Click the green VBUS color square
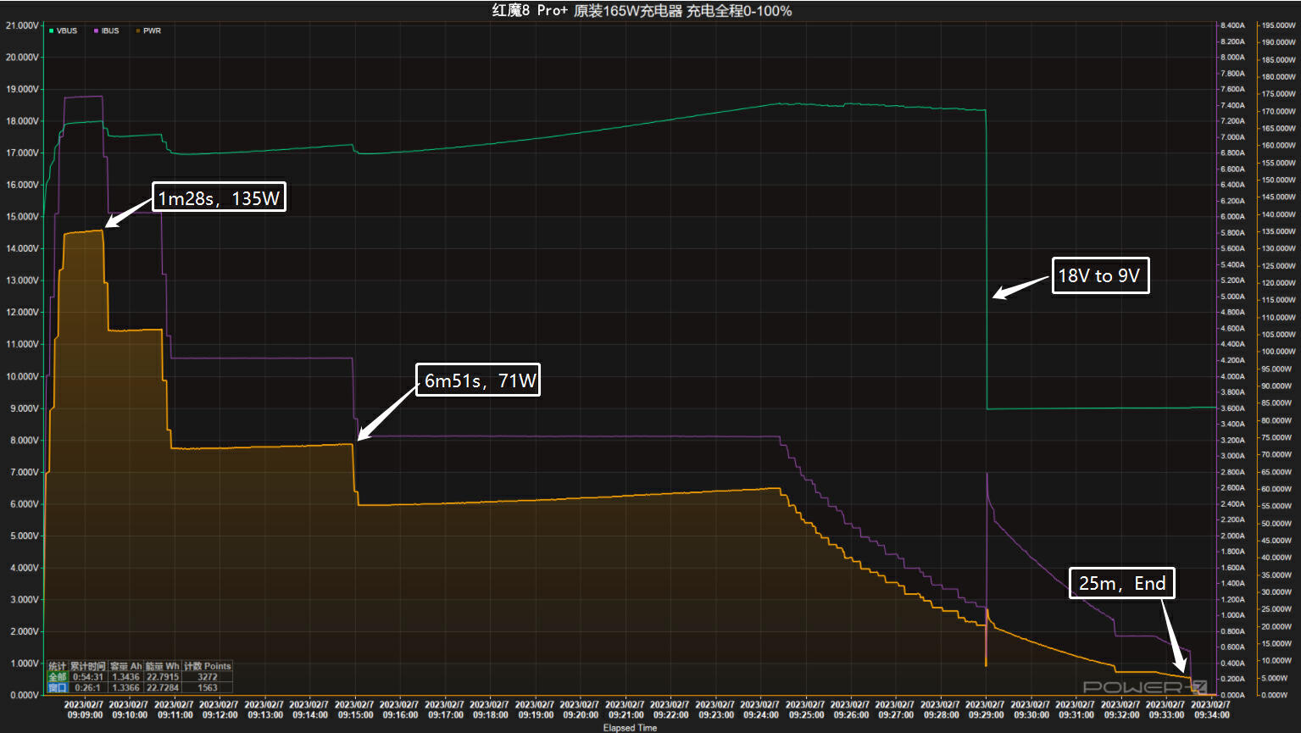 click(x=52, y=31)
